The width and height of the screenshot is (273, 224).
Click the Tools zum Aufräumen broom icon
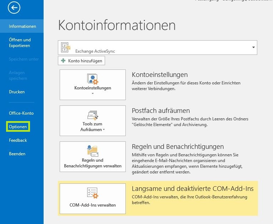coord(93,115)
